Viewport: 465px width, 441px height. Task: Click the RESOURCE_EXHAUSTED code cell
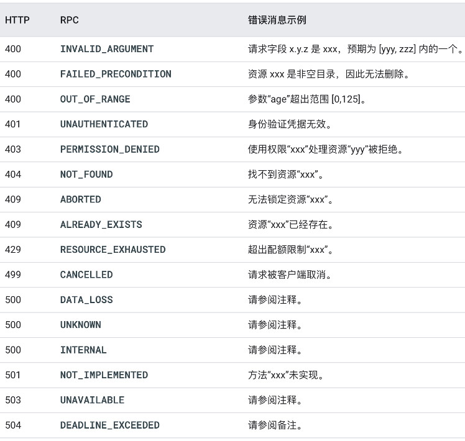[113, 250]
